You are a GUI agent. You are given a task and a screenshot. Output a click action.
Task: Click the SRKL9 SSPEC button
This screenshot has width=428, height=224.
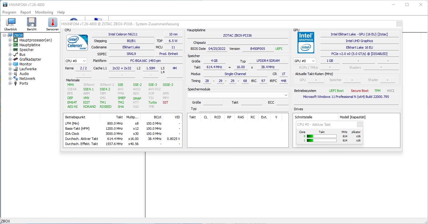(x=131, y=54)
